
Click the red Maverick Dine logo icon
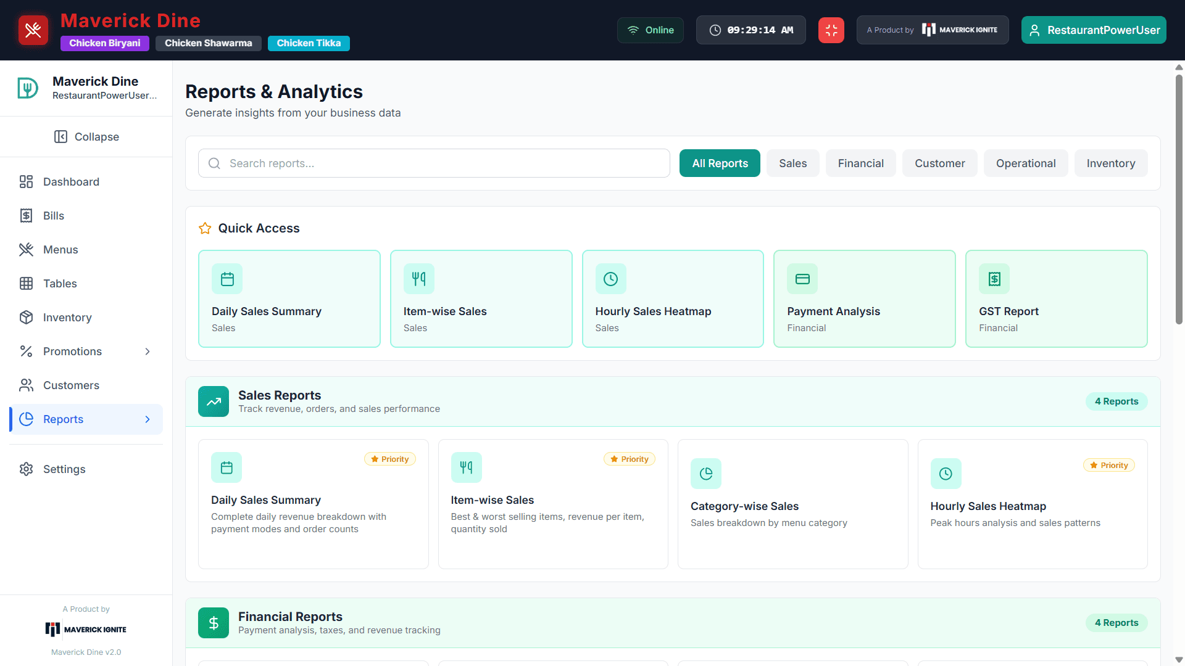(33, 30)
